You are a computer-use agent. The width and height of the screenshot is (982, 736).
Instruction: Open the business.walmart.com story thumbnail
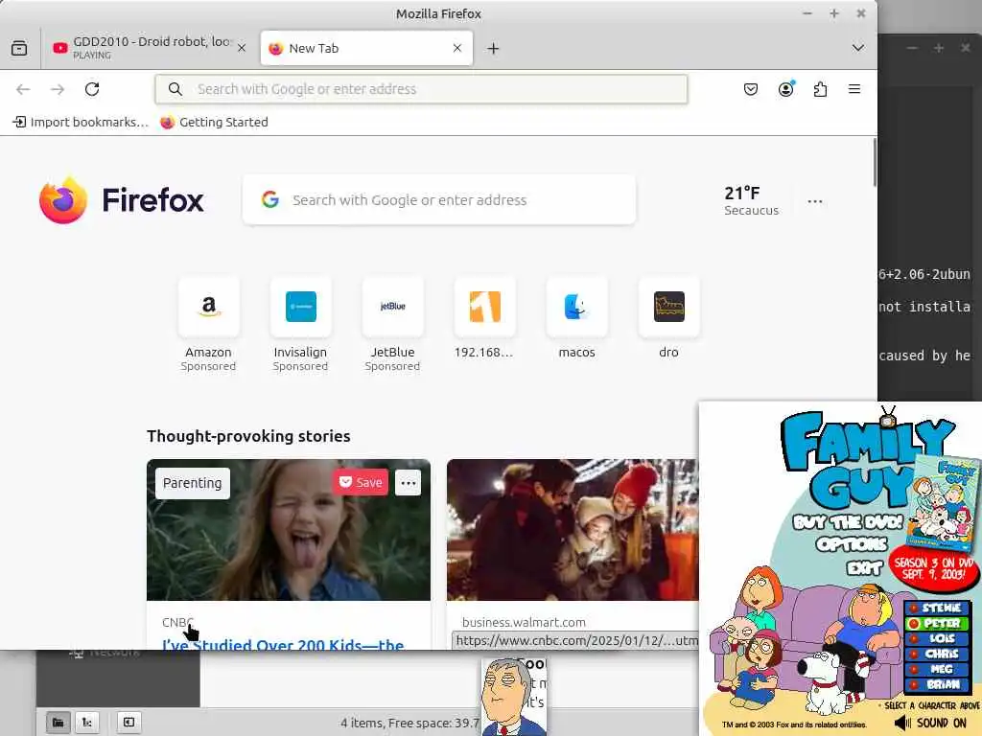click(573, 530)
